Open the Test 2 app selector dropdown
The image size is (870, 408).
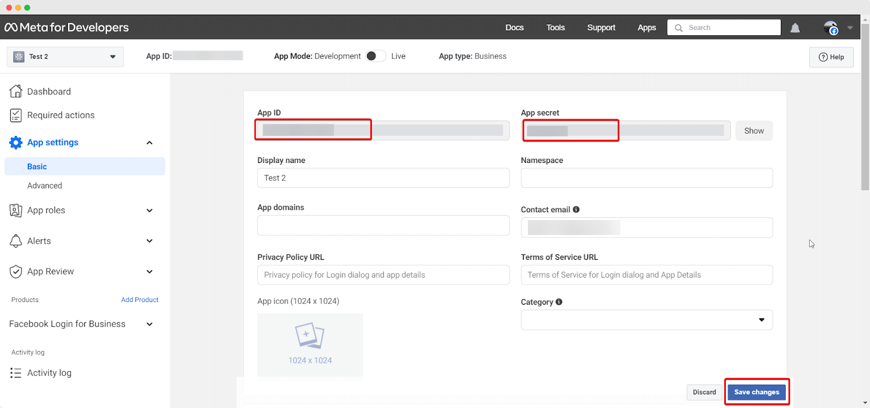point(65,57)
